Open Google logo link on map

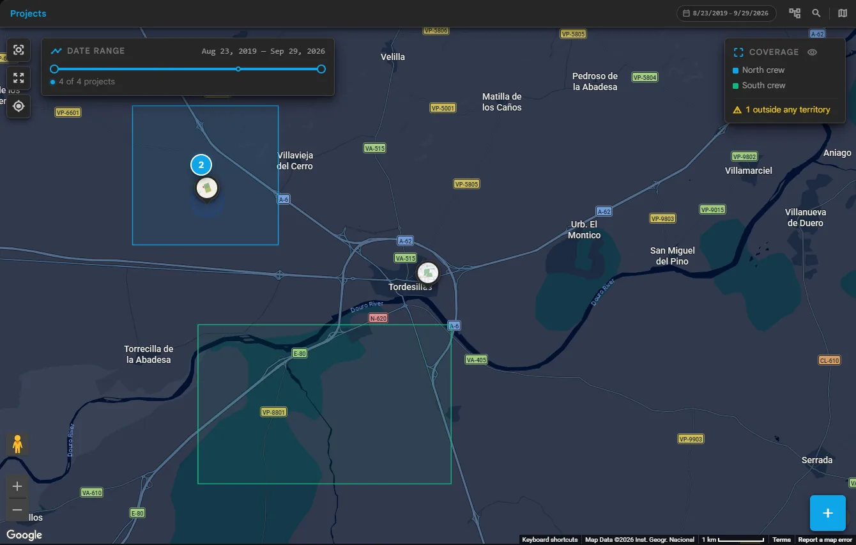click(24, 535)
